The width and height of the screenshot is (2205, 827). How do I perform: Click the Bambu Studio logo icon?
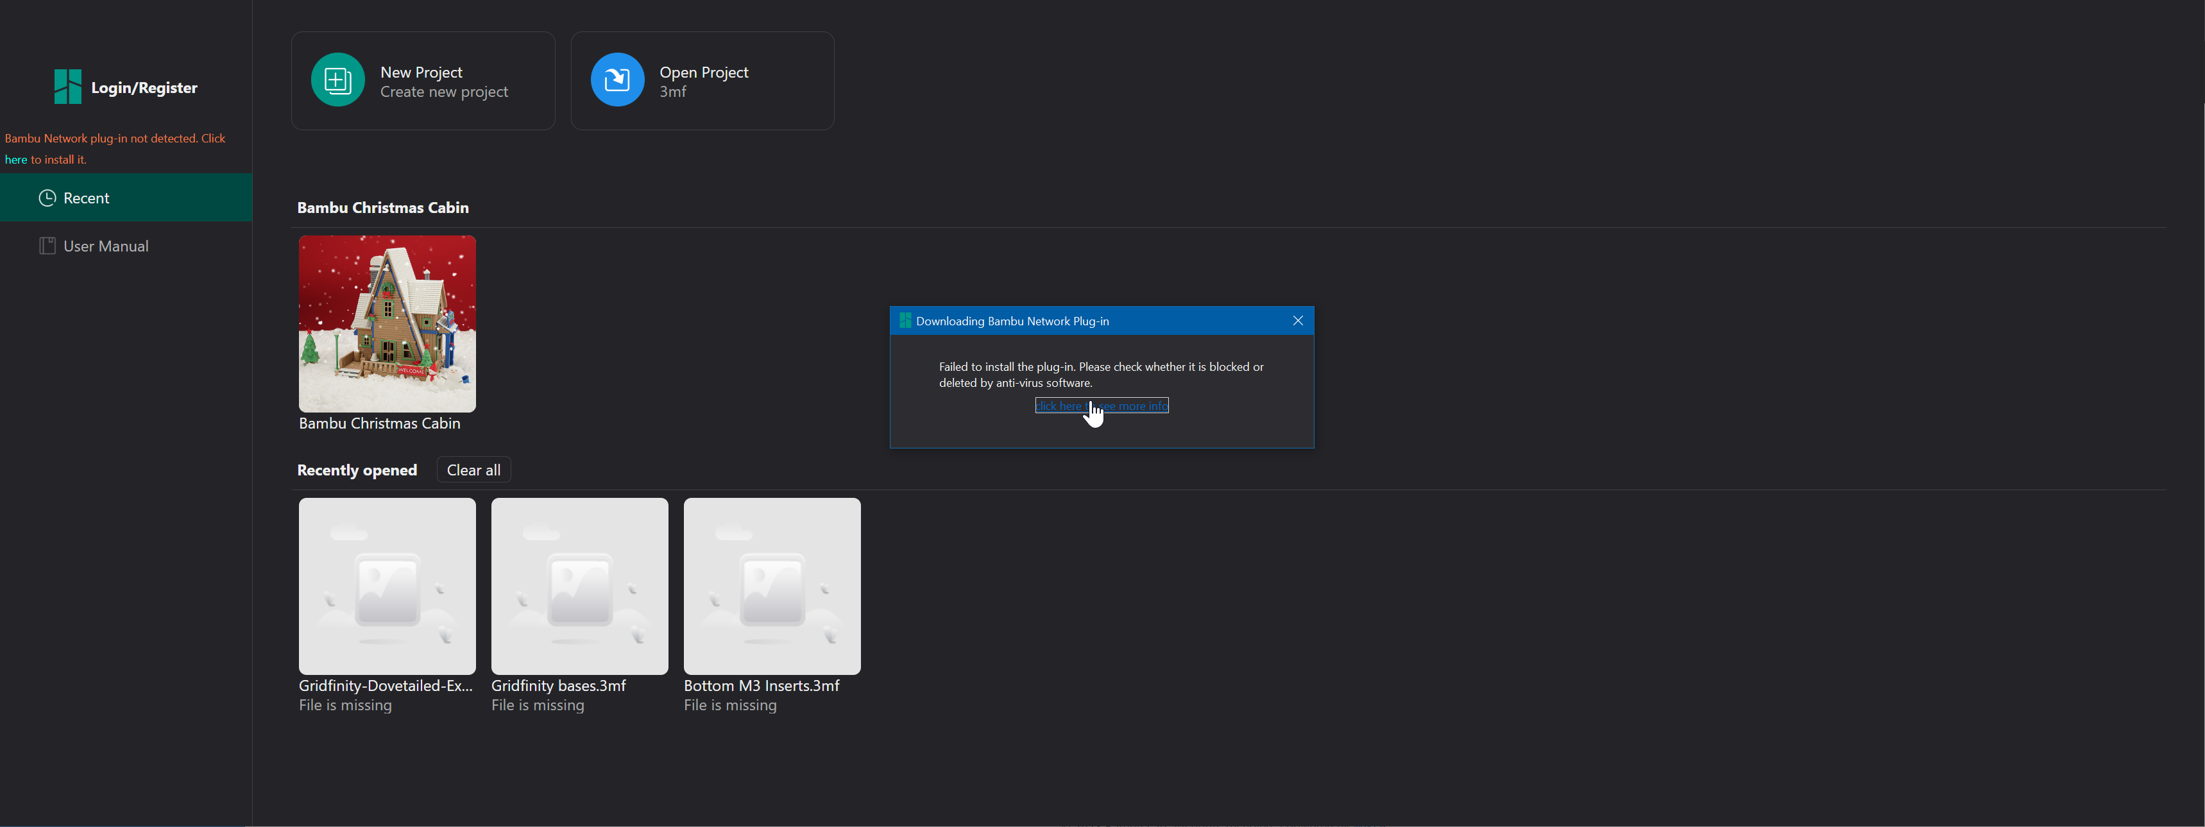point(67,85)
